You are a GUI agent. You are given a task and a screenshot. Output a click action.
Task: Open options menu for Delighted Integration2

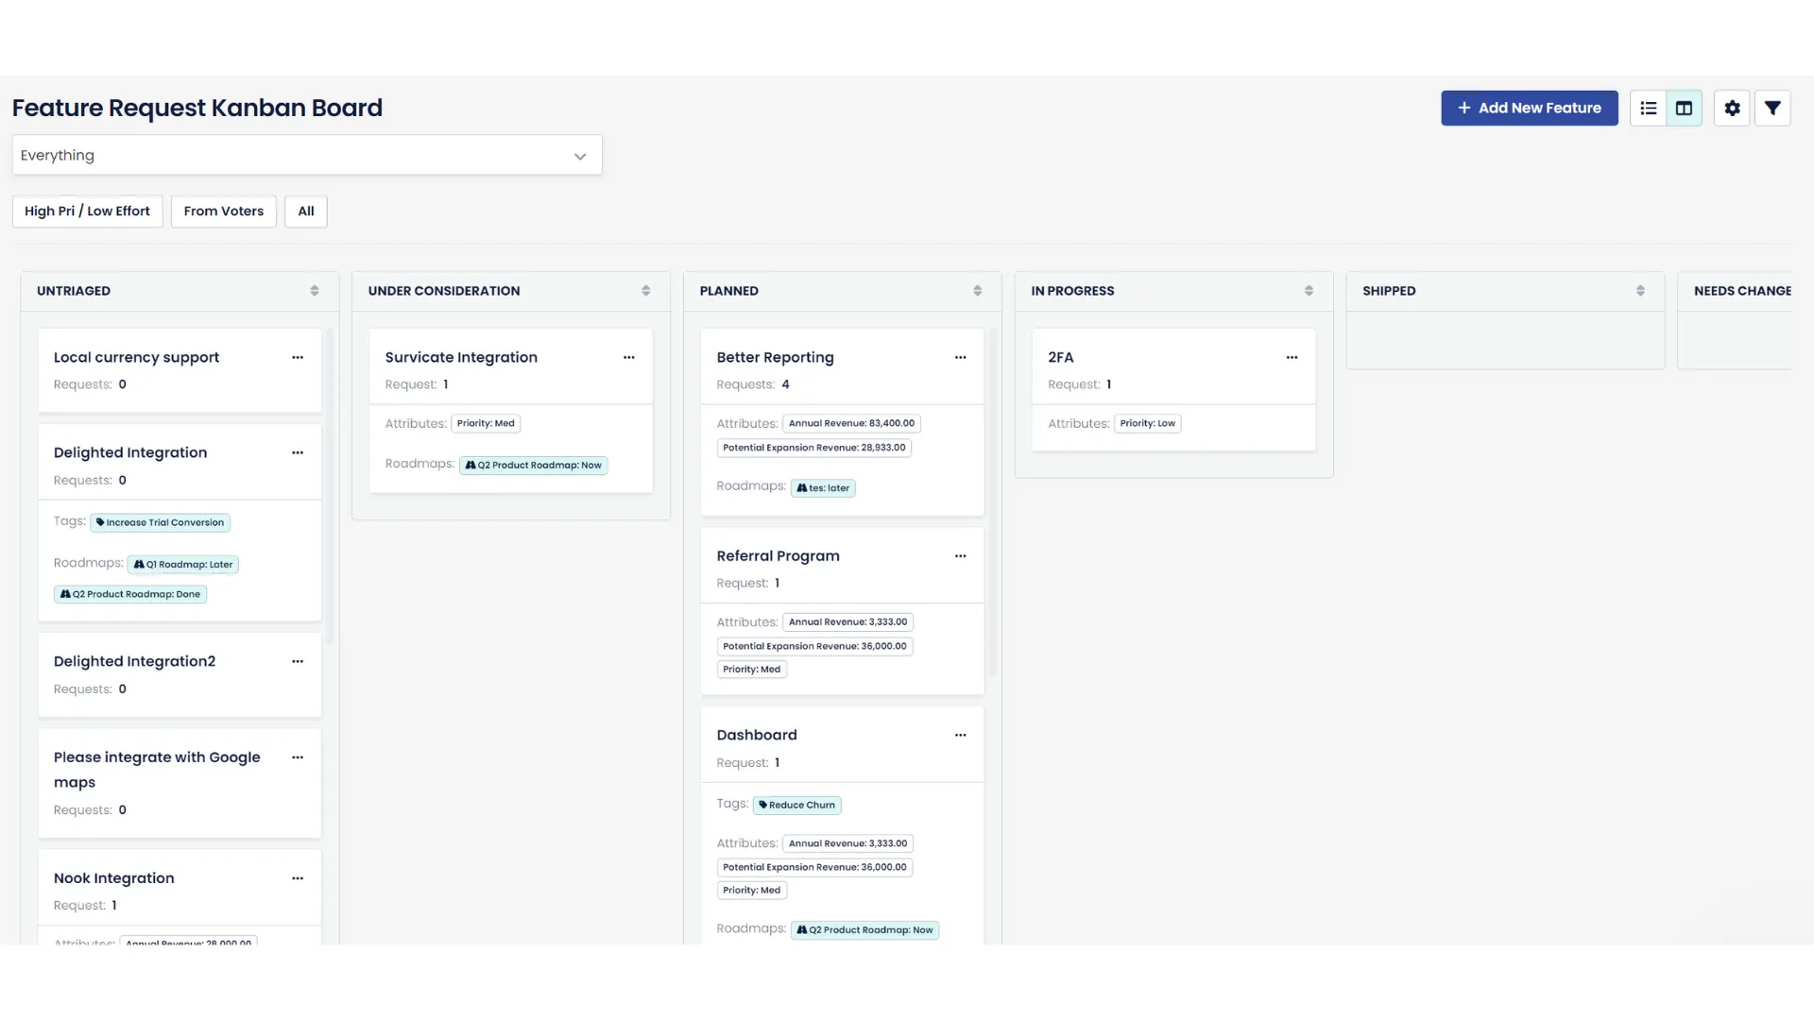click(298, 662)
